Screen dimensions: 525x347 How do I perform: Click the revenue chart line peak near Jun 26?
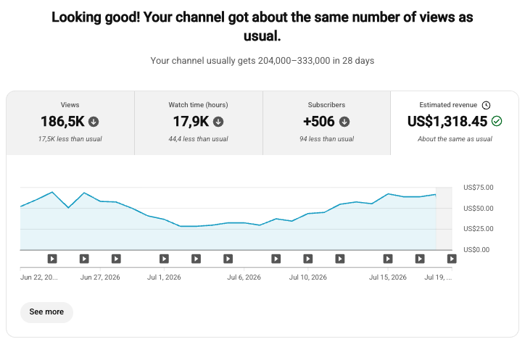(x=84, y=193)
